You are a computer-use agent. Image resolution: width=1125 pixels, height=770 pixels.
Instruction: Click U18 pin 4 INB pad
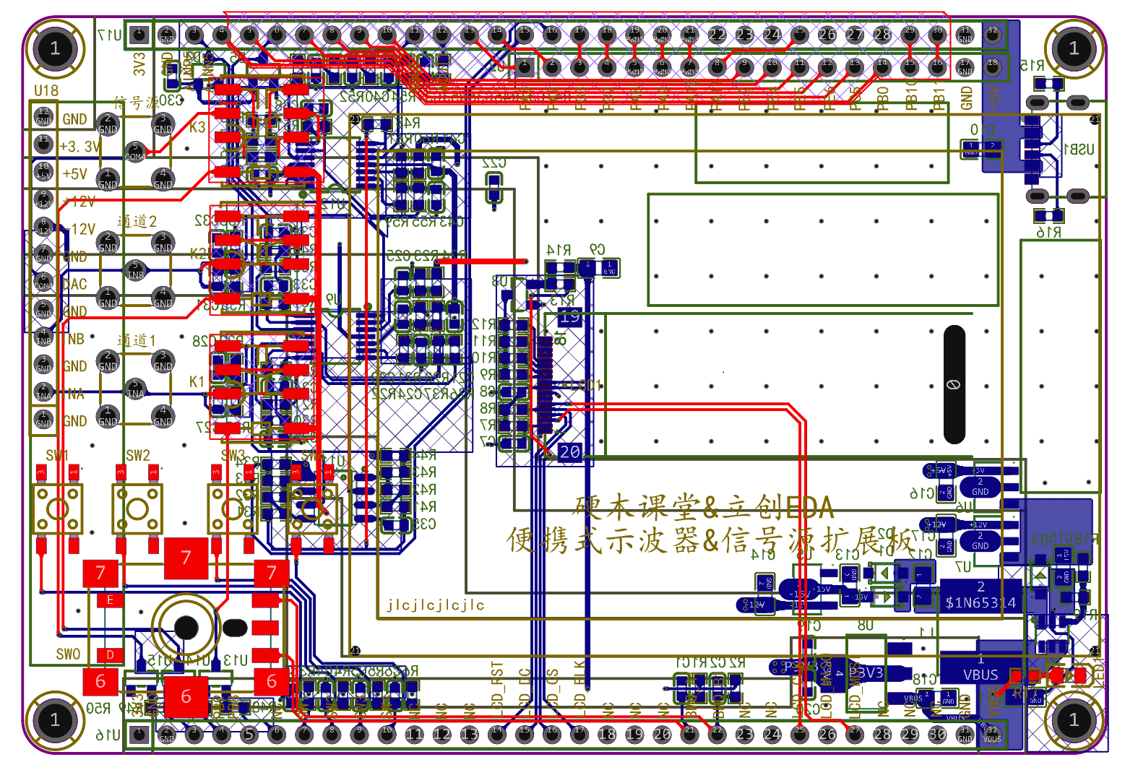tap(43, 336)
